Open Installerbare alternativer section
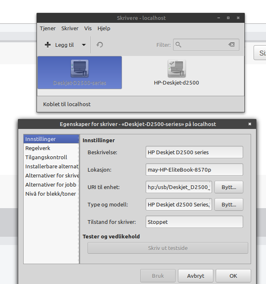 (51, 166)
